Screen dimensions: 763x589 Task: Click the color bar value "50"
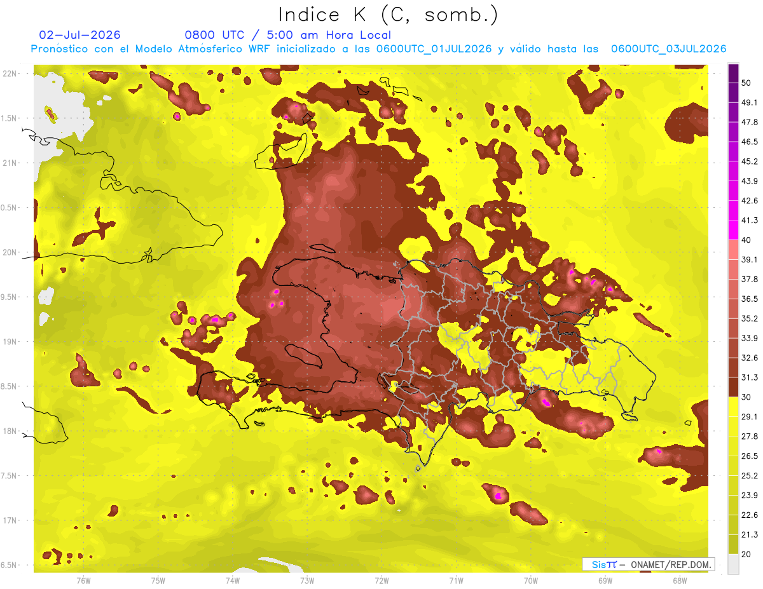(x=746, y=83)
